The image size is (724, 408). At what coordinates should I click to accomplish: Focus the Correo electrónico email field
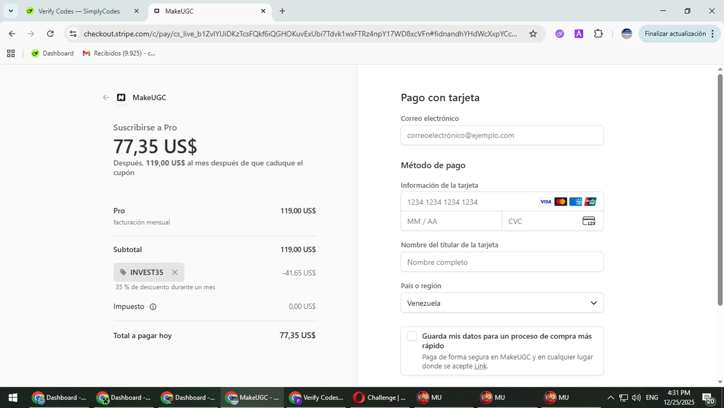502,135
